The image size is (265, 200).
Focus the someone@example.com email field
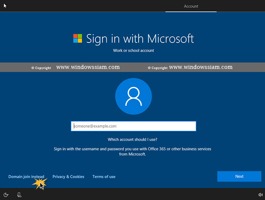point(134,126)
